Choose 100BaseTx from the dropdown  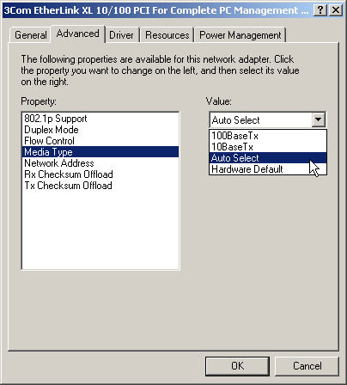(268, 136)
